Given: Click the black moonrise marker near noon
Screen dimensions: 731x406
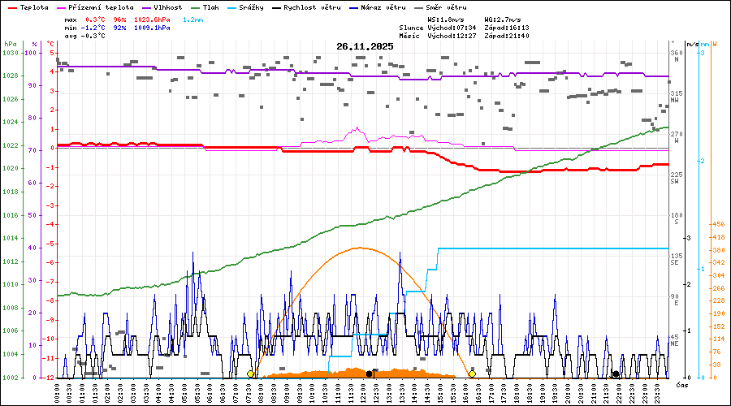Looking at the screenshot, I should 370,374.
